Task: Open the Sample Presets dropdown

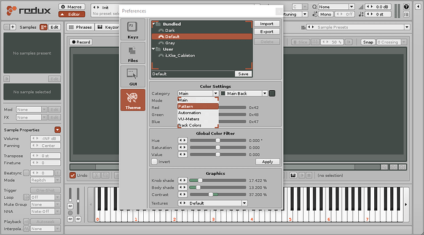Action: (407, 27)
